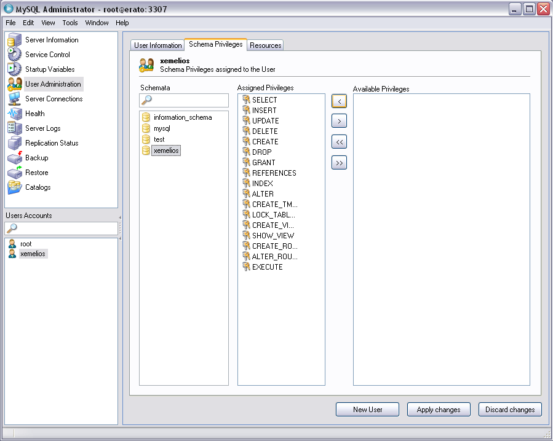
Task: Click the magnifier icon in Users Accounts search
Action: click(x=12, y=228)
